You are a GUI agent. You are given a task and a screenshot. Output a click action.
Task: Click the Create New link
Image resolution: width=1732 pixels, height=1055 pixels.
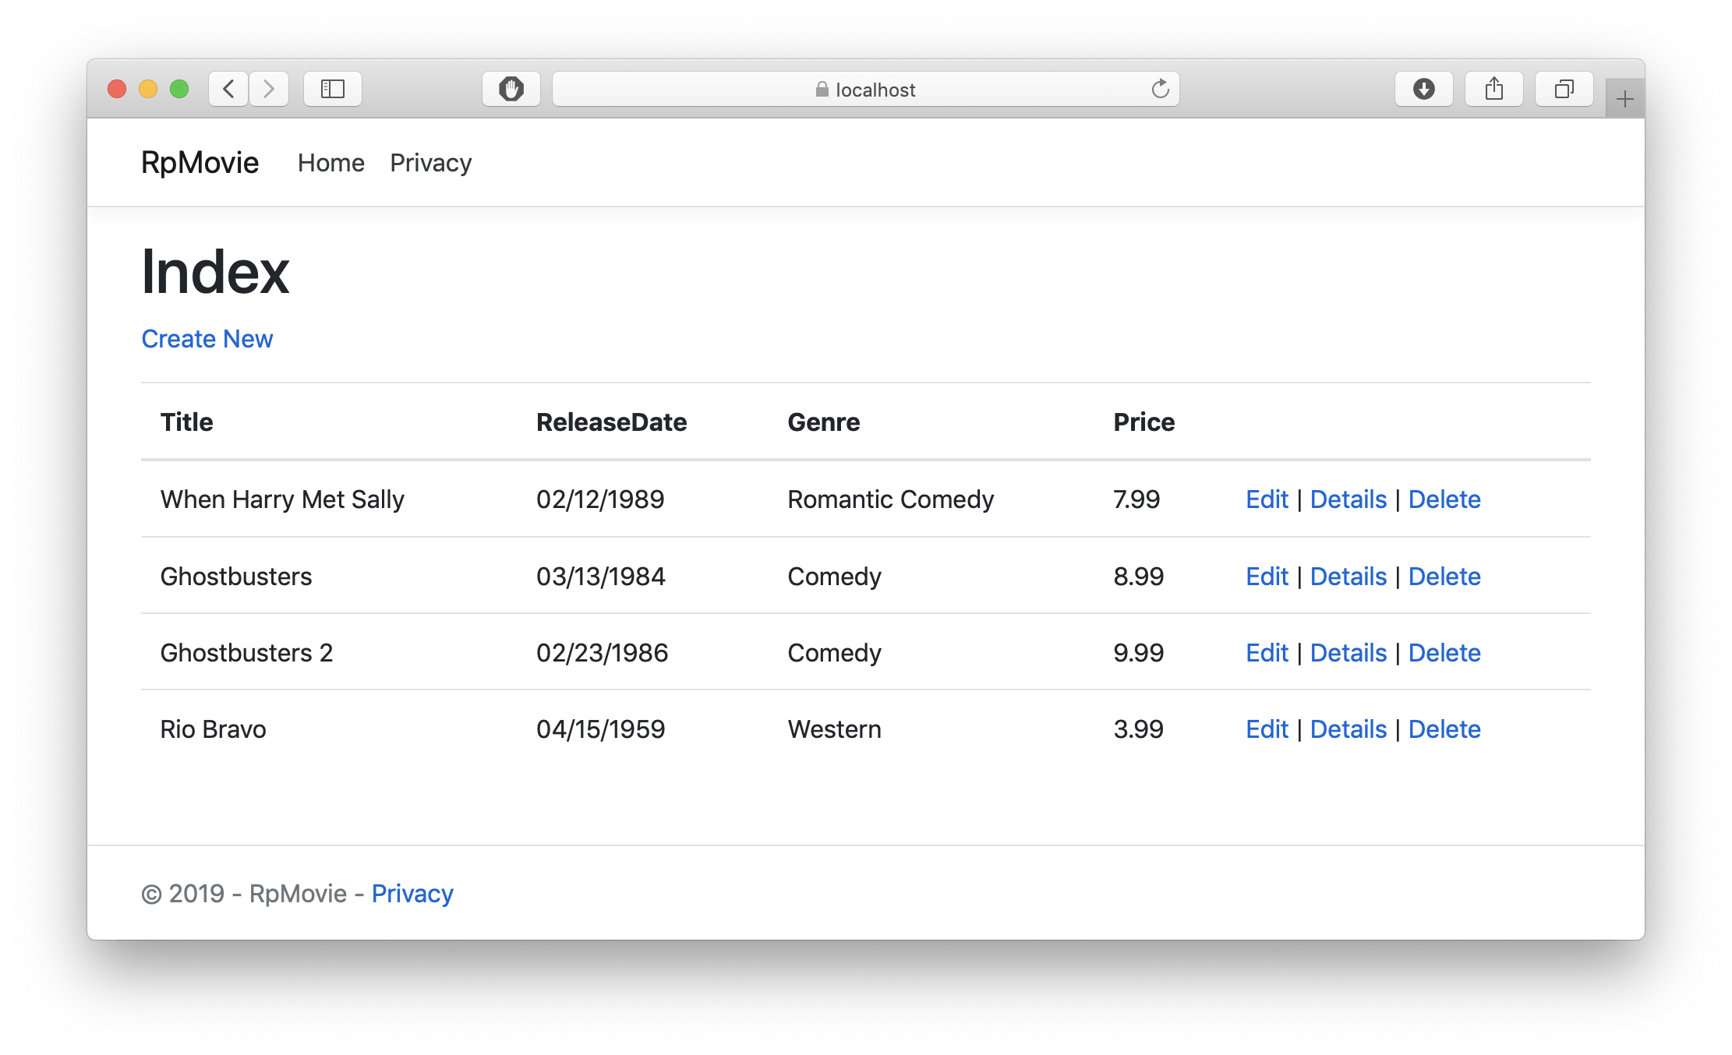coord(207,339)
